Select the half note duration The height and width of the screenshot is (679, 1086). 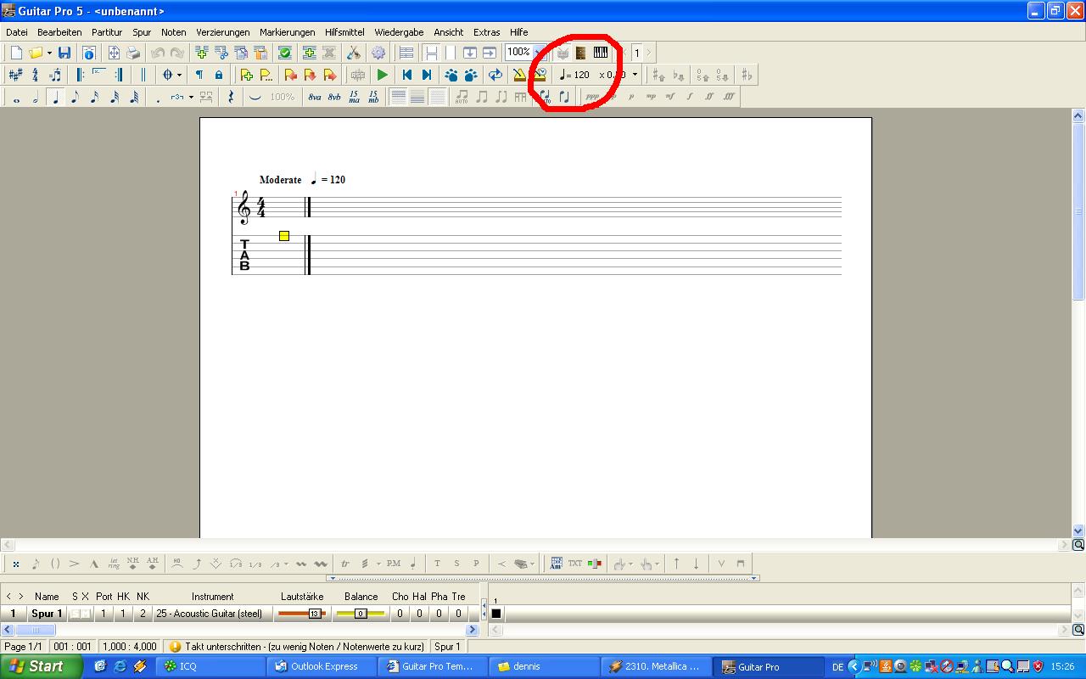(36, 98)
